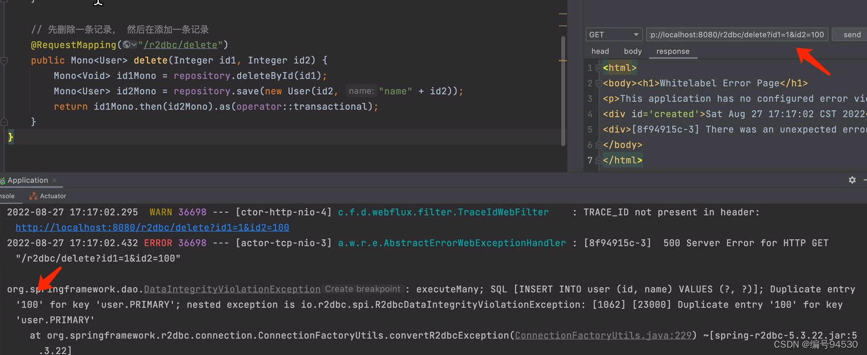
Task: Click the DataIntegrityViolationException link
Action: click(x=232, y=289)
